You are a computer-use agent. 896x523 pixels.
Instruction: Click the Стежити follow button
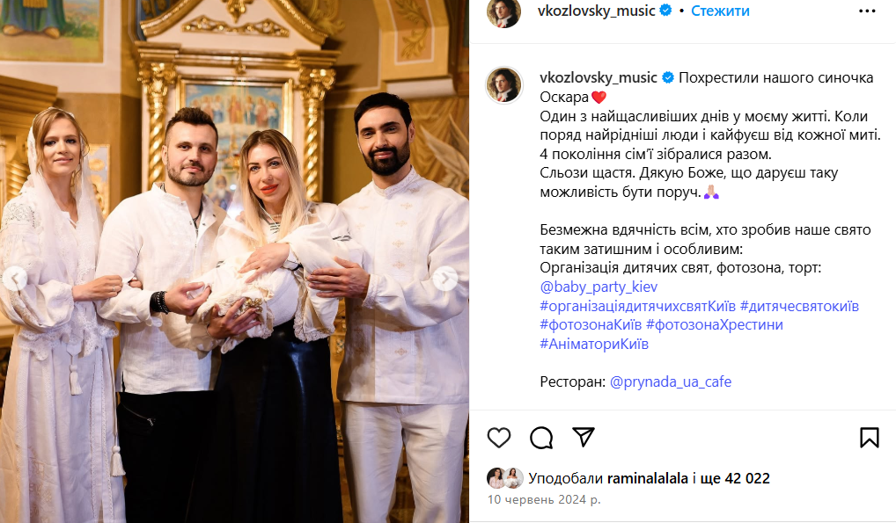point(720,11)
